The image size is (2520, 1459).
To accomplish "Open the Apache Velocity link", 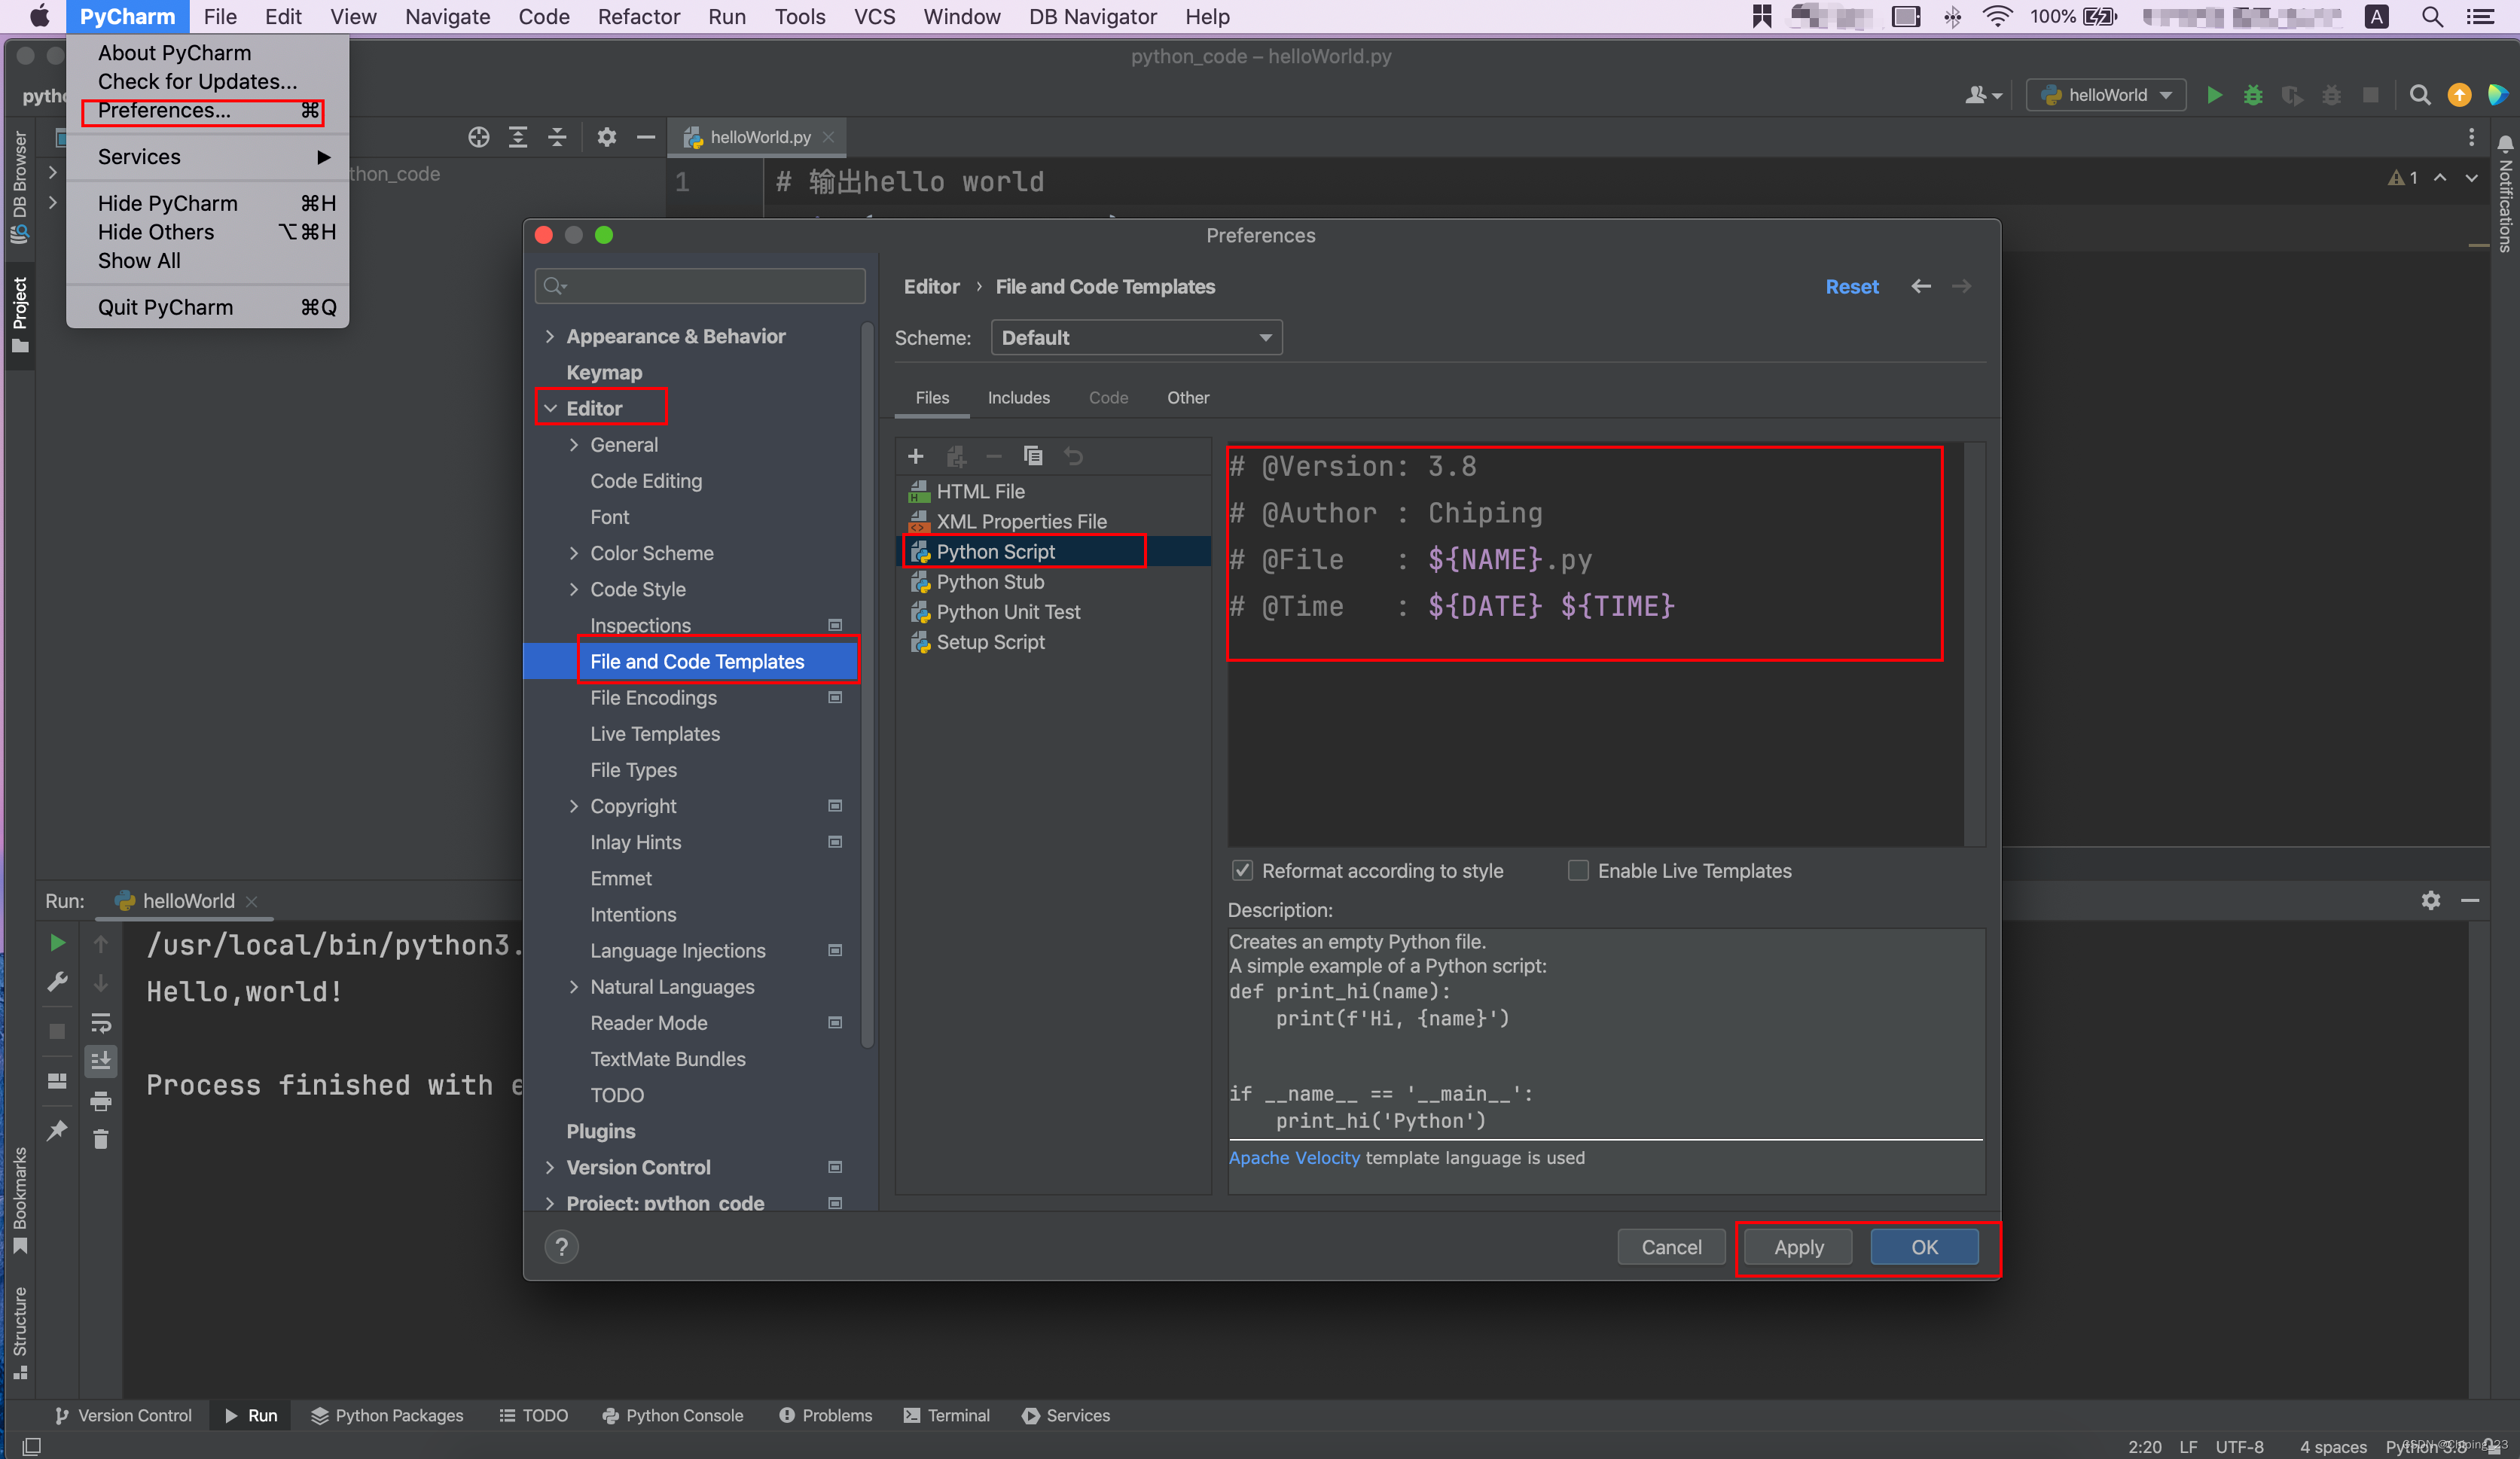I will [1294, 1157].
